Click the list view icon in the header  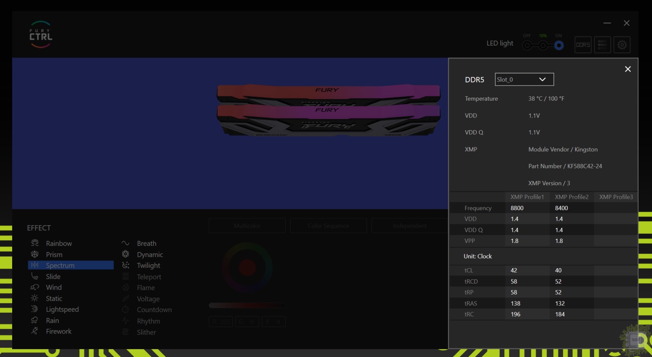(x=602, y=45)
